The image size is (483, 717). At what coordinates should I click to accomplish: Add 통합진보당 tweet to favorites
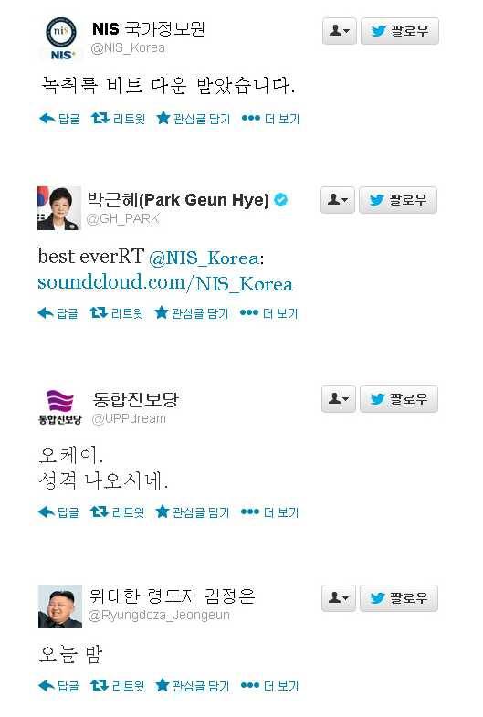click(x=193, y=512)
